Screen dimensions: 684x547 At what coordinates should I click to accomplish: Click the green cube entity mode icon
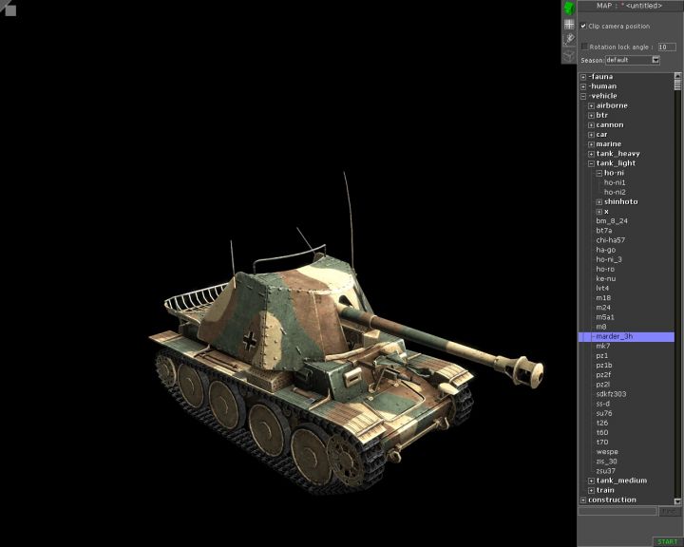click(x=569, y=9)
